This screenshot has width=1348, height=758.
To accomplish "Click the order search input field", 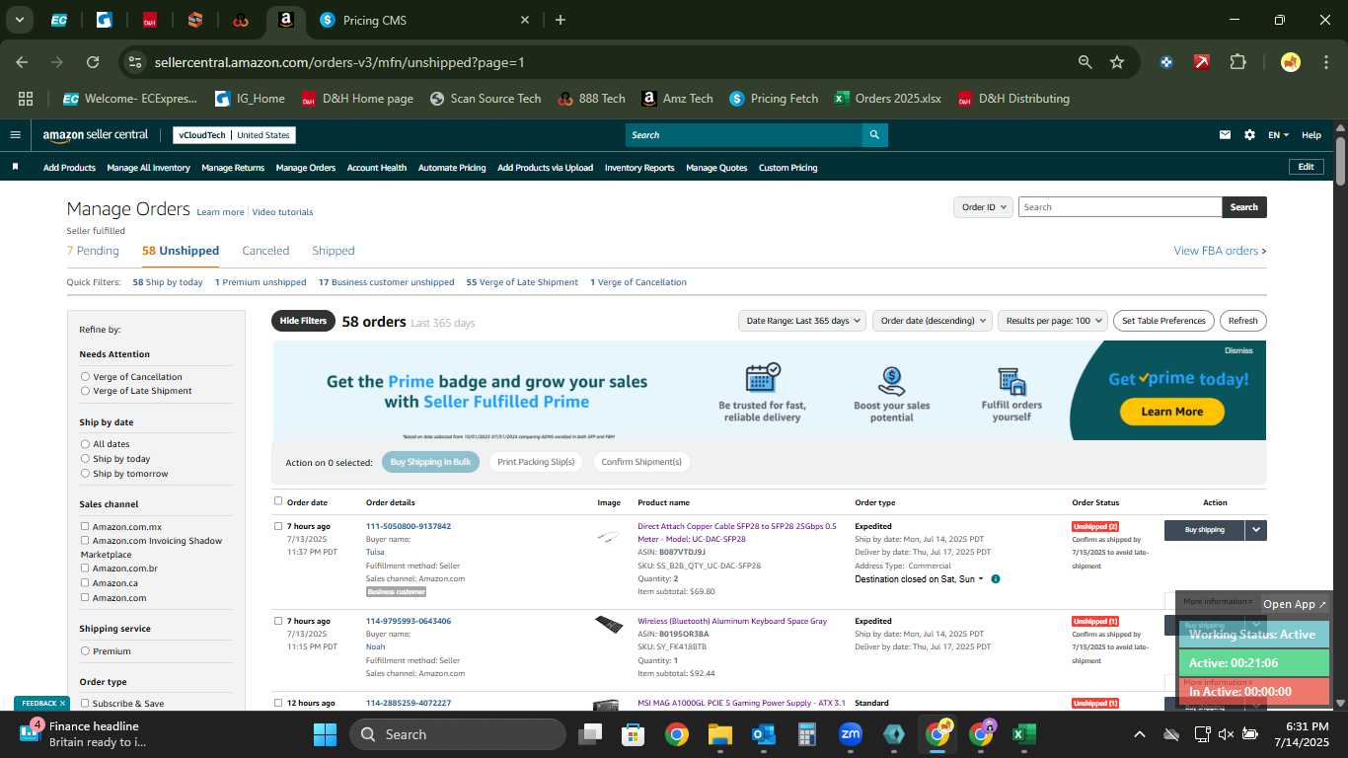I will pyautogui.click(x=1120, y=207).
